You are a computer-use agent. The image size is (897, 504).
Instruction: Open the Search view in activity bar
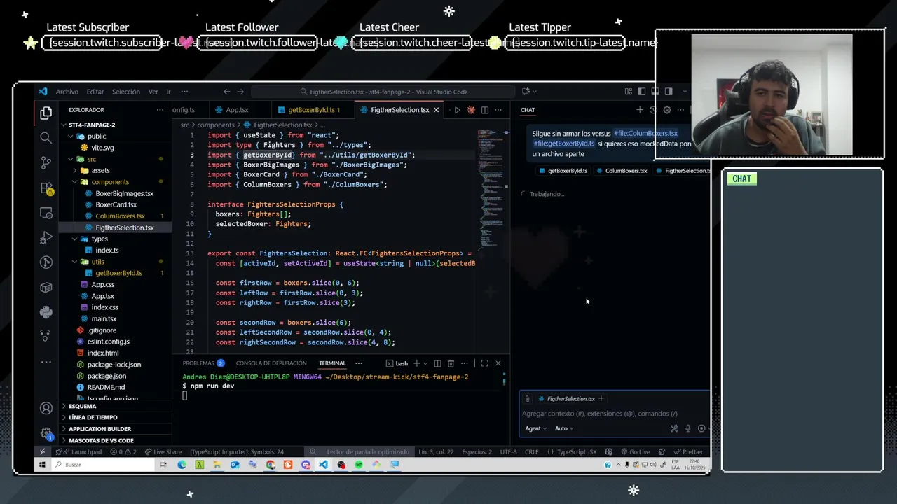[x=46, y=137]
